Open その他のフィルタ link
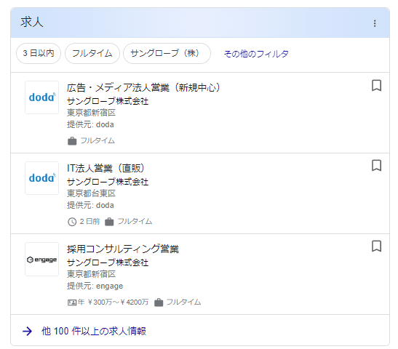 click(x=256, y=54)
